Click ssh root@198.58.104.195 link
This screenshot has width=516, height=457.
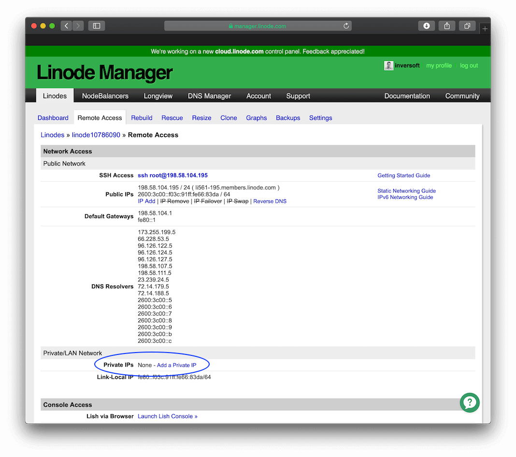[x=173, y=175]
